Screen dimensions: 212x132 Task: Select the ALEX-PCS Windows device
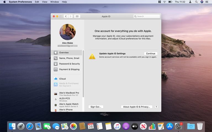tap(67, 100)
